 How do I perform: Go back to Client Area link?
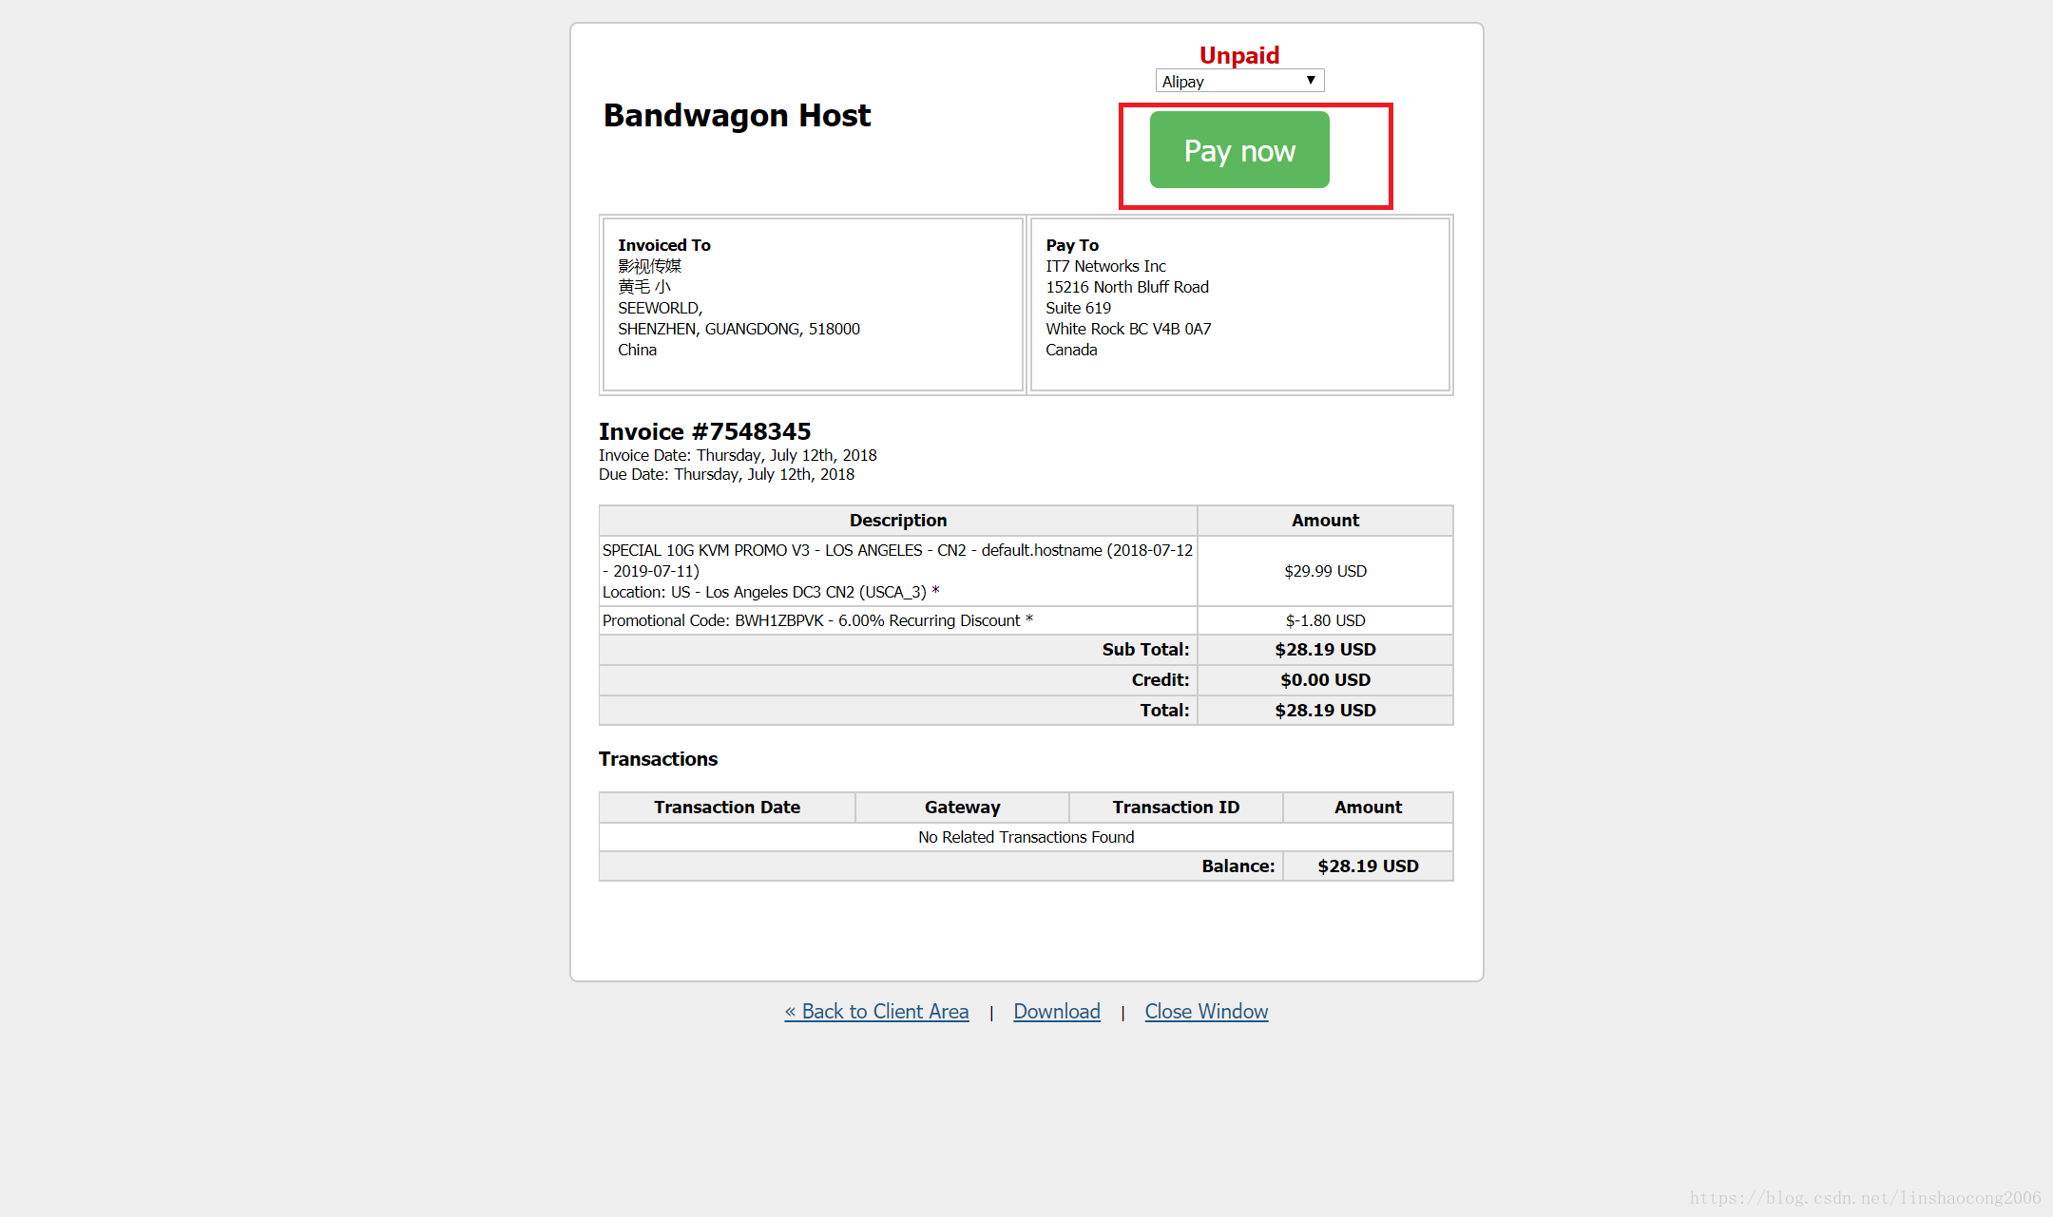pyautogui.click(x=876, y=1012)
